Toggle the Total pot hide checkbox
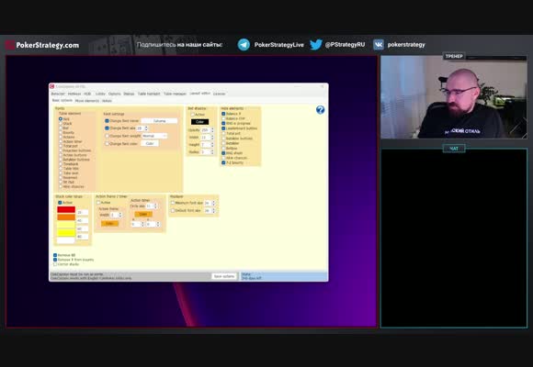This screenshot has width=533, height=367. pos(223,133)
